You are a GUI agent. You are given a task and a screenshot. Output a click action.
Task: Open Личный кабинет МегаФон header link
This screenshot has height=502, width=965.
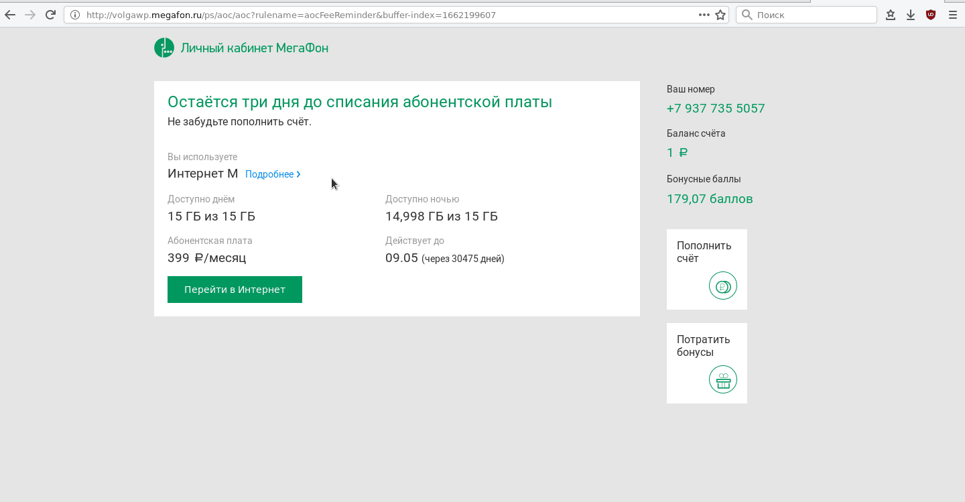coord(255,48)
